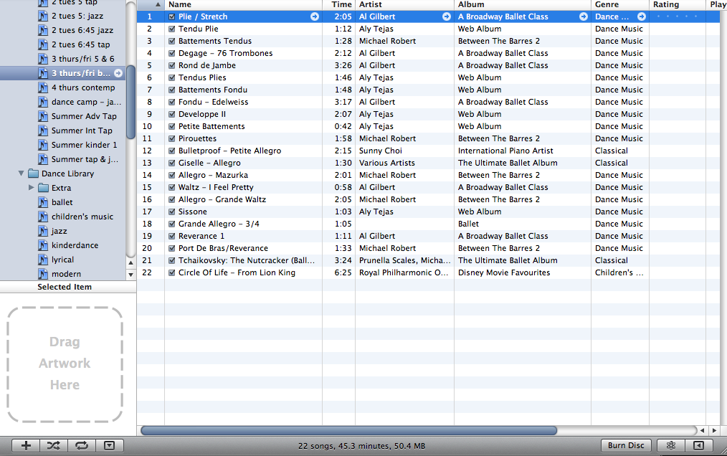The height and width of the screenshot is (456, 727).
Task: Expand the Extra folder
Action: coord(31,188)
